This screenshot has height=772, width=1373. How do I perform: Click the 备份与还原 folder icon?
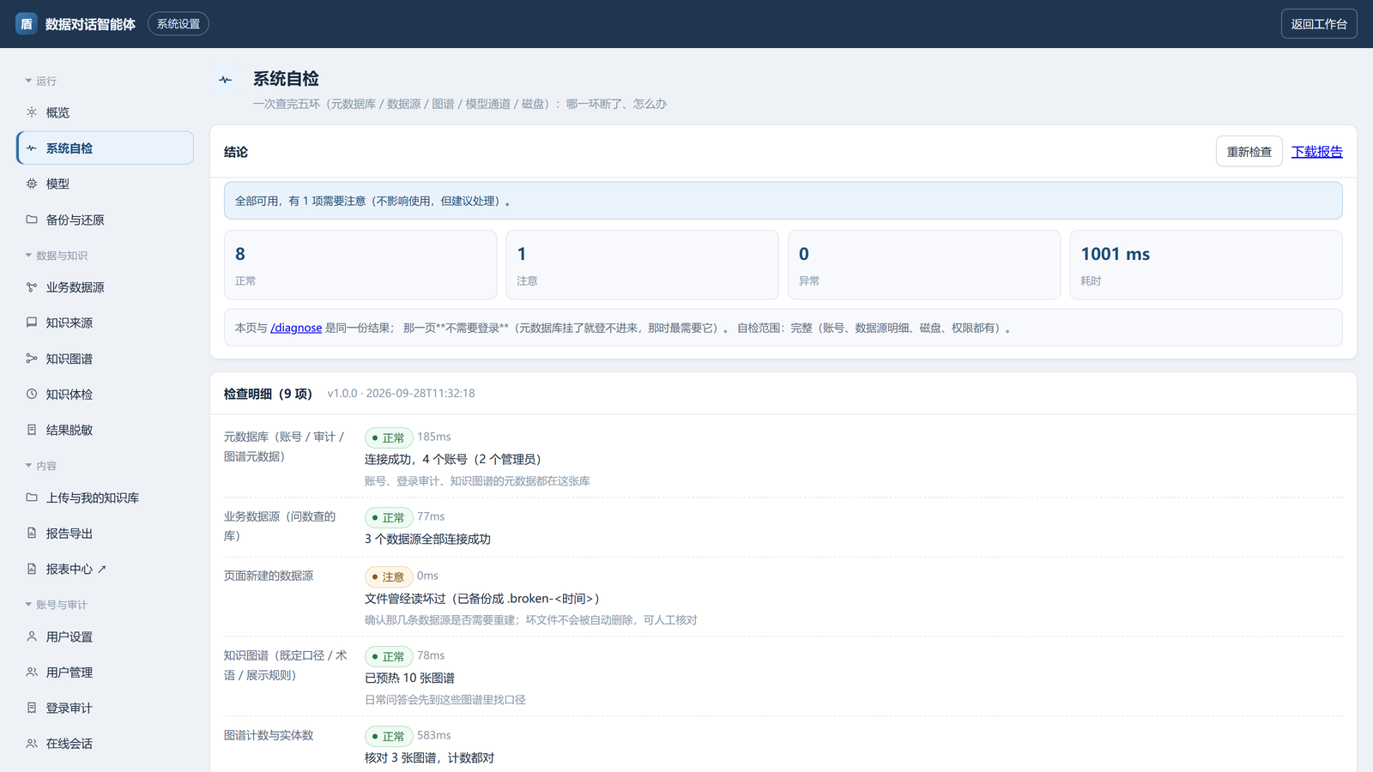click(x=32, y=220)
